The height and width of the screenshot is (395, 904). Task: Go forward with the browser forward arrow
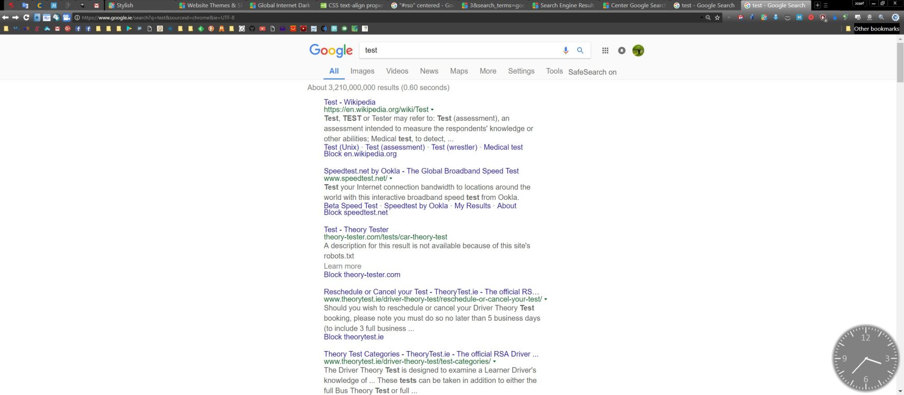point(15,17)
